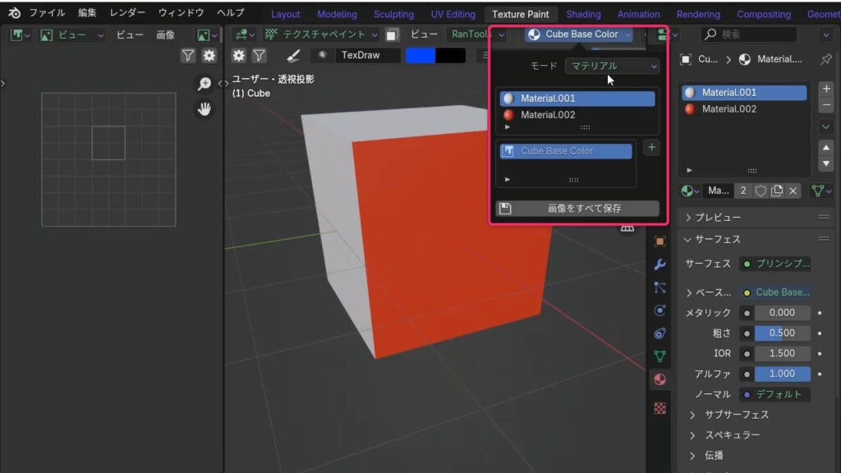Open the 編集 menu

tap(87, 13)
